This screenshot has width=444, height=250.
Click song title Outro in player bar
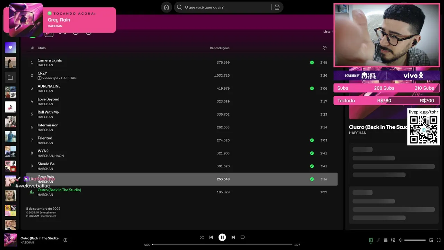[40, 238]
